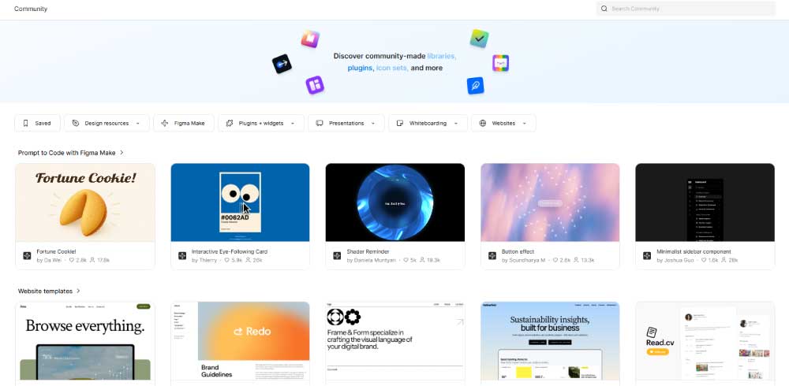The width and height of the screenshot is (789, 386).
Task: Click the Figma Make icon beside Interactive Eye-Following Card
Action: coord(182,256)
